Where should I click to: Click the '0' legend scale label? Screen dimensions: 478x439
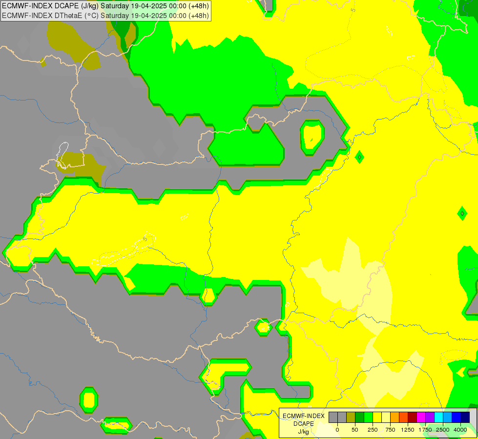tap(337, 430)
